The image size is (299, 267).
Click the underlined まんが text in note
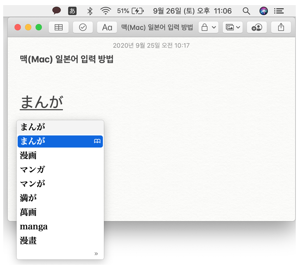tap(41, 103)
